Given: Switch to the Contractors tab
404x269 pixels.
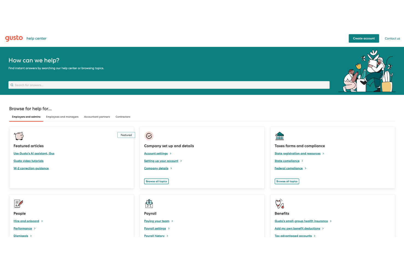Looking at the screenshot, I should point(123,117).
